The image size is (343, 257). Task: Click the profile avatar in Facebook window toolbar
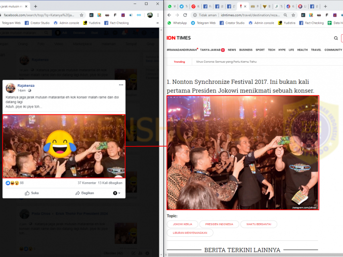(x=150, y=15)
